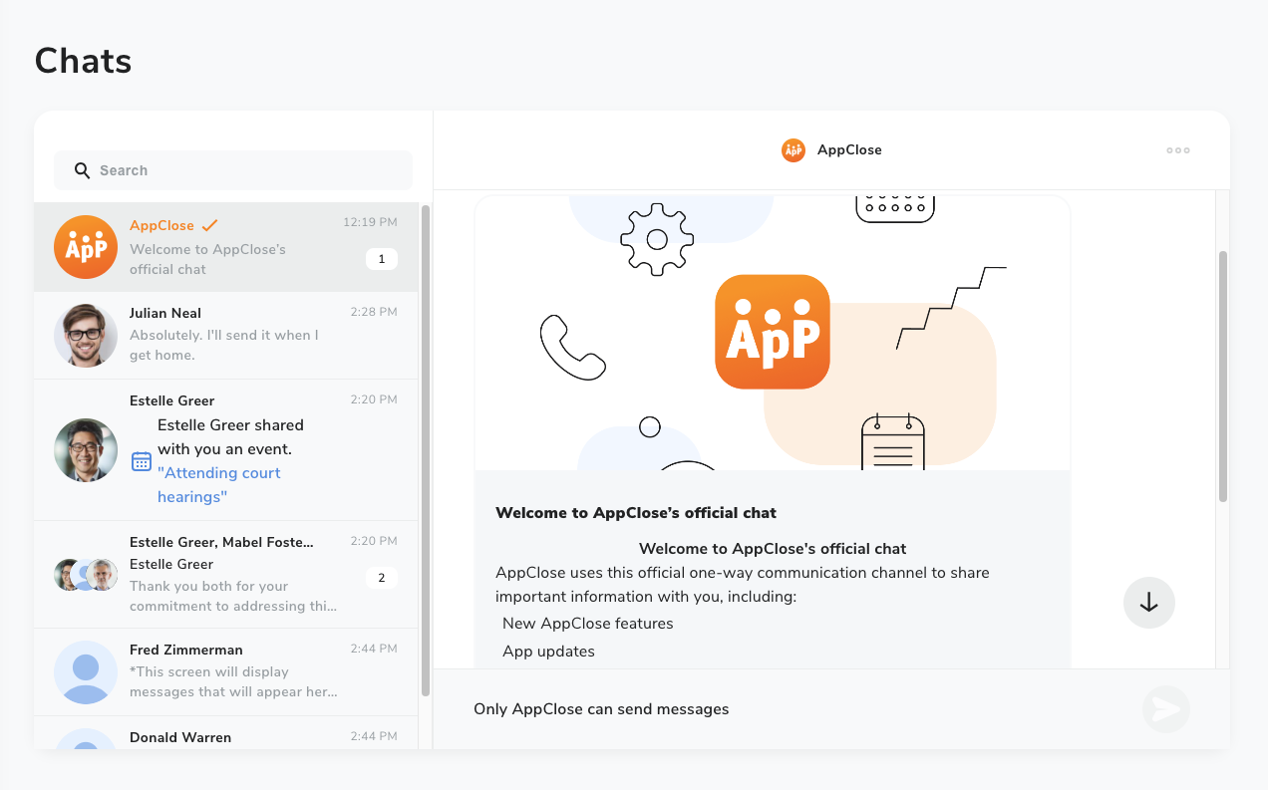
Task: Click the paper plane send icon
Action: [x=1165, y=709]
